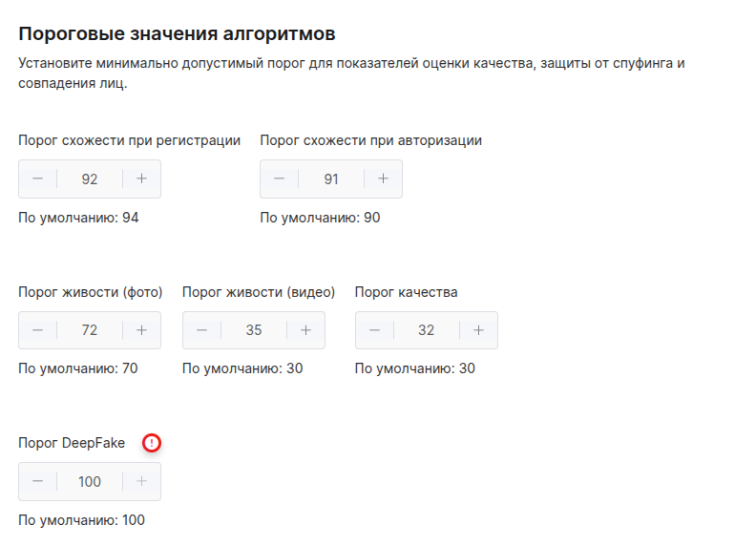Decrease video liveness threshold value
Viewport: 735px width, 546px height.
tap(201, 330)
